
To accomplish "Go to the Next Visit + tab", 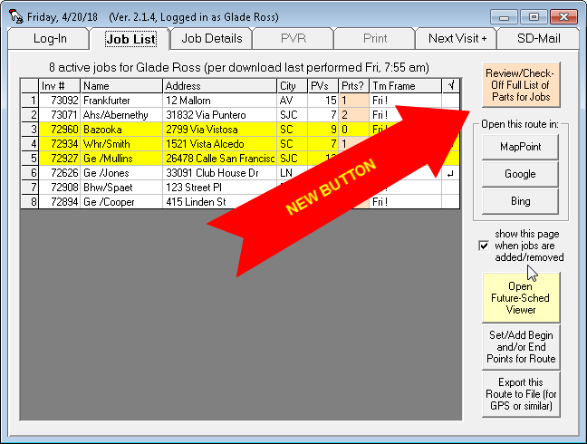I will [x=457, y=39].
